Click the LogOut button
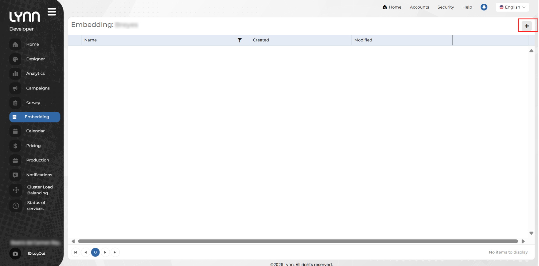The width and height of the screenshot is (539, 266). click(x=37, y=253)
